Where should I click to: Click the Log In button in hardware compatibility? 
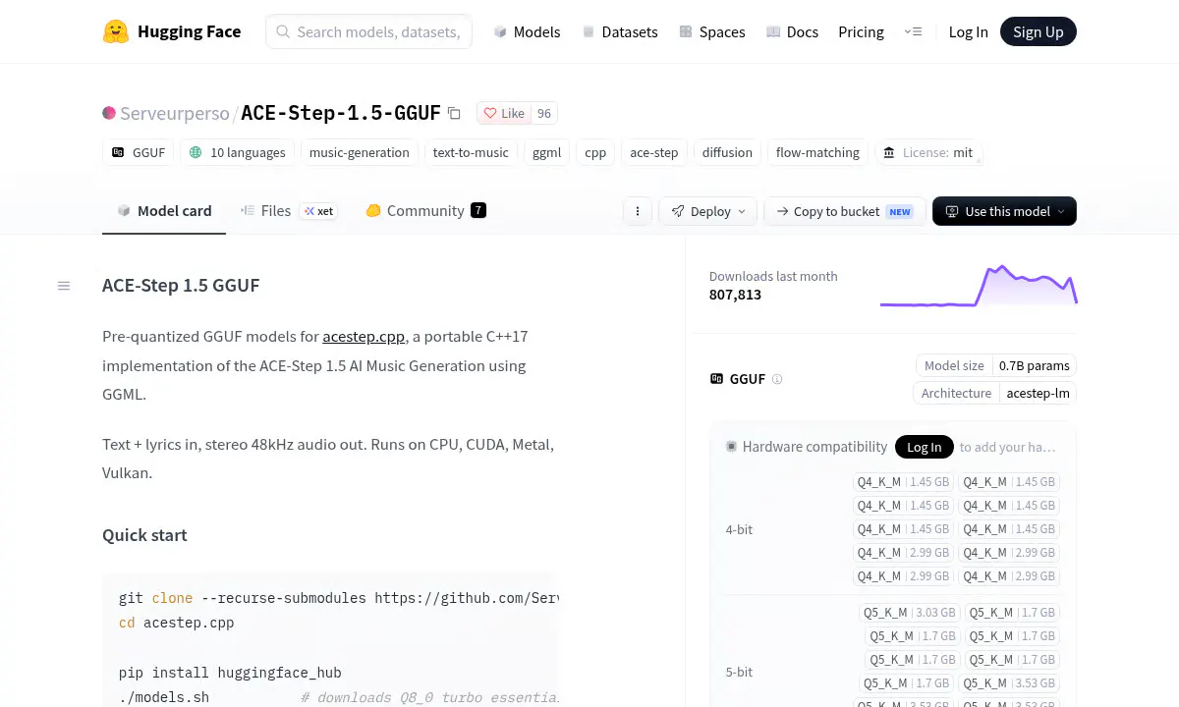924,447
